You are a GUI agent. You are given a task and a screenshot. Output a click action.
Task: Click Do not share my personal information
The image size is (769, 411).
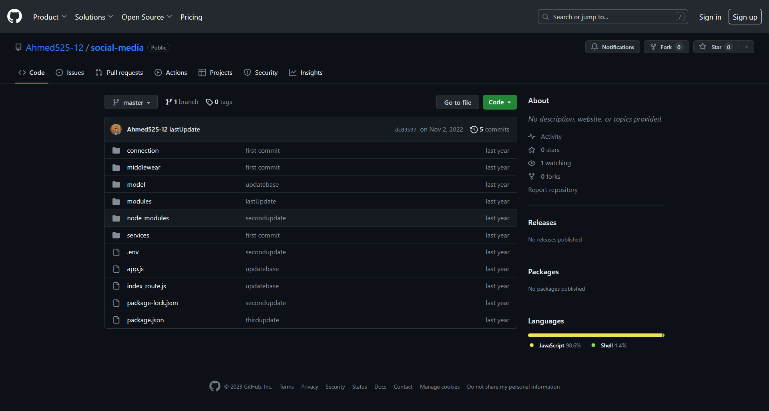[x=513, y=387]
